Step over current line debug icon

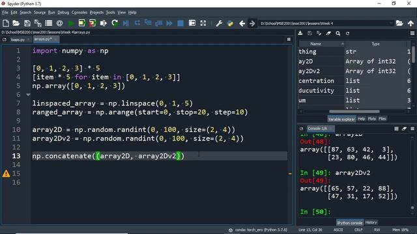137,23
